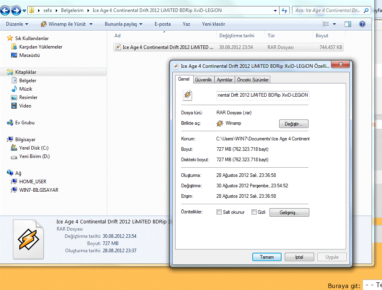Viewport: 382px width, 290px height.
Task: Sort by the Tür column header
Action: [x=289, y=36]
